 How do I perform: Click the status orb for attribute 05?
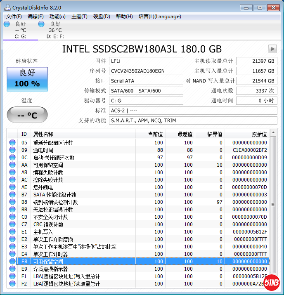click(12, 143)
